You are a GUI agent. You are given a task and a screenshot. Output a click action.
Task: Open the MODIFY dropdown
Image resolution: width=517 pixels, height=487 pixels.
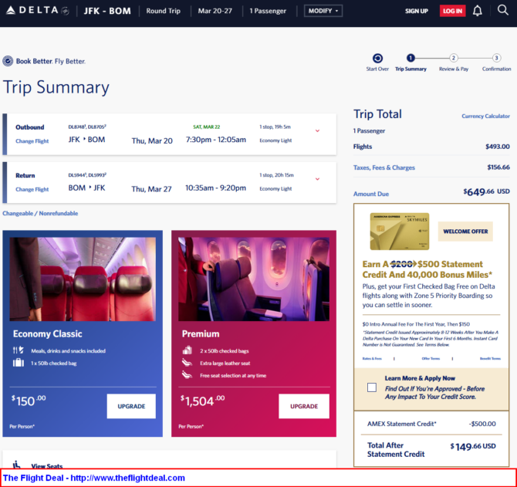click(x=323, y=11)
